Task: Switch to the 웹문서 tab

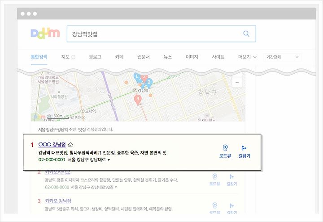Action: tap(144, 57)
